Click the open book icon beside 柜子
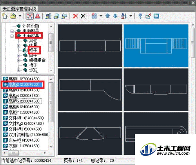This screenshot has height=165, width=196. 25,50
